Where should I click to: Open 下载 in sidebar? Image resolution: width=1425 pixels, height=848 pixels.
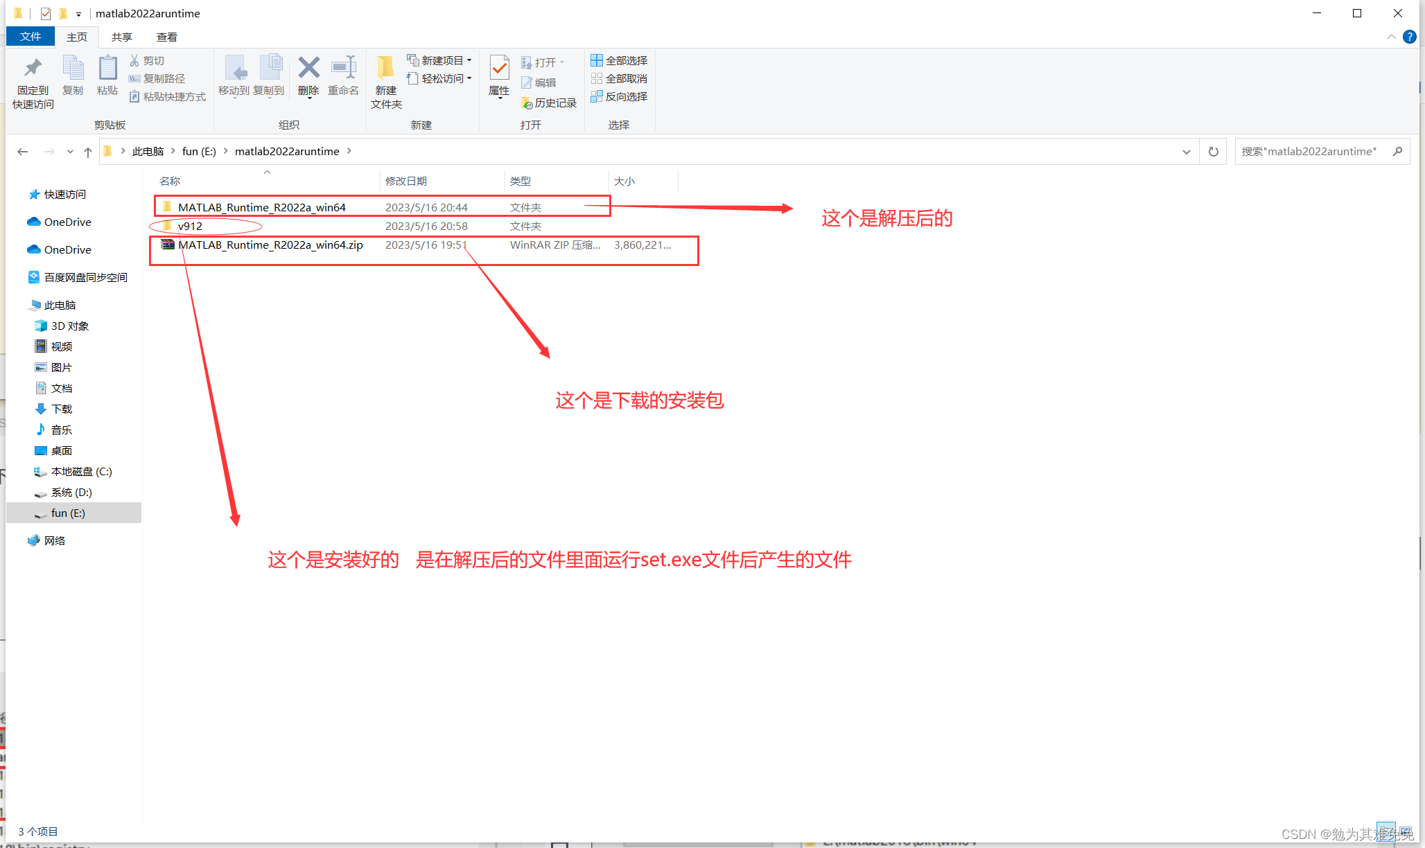tap(61, 409)
